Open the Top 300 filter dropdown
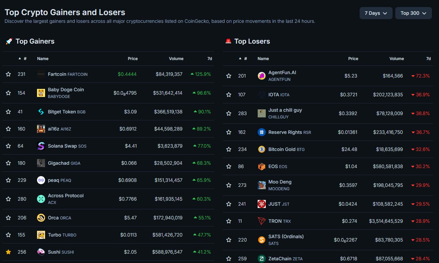Screen dimensions: 439x263 [413, 13]
